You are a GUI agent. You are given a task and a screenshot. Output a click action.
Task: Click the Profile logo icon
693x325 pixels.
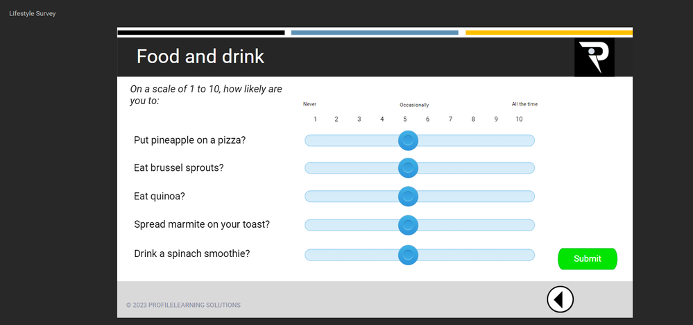tap(594, 57)
